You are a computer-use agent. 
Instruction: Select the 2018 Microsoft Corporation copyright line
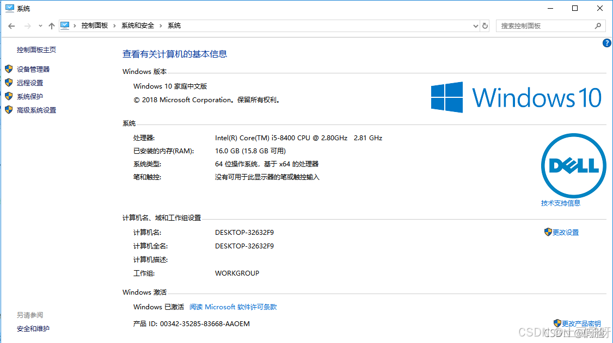[x=207, y=100]
